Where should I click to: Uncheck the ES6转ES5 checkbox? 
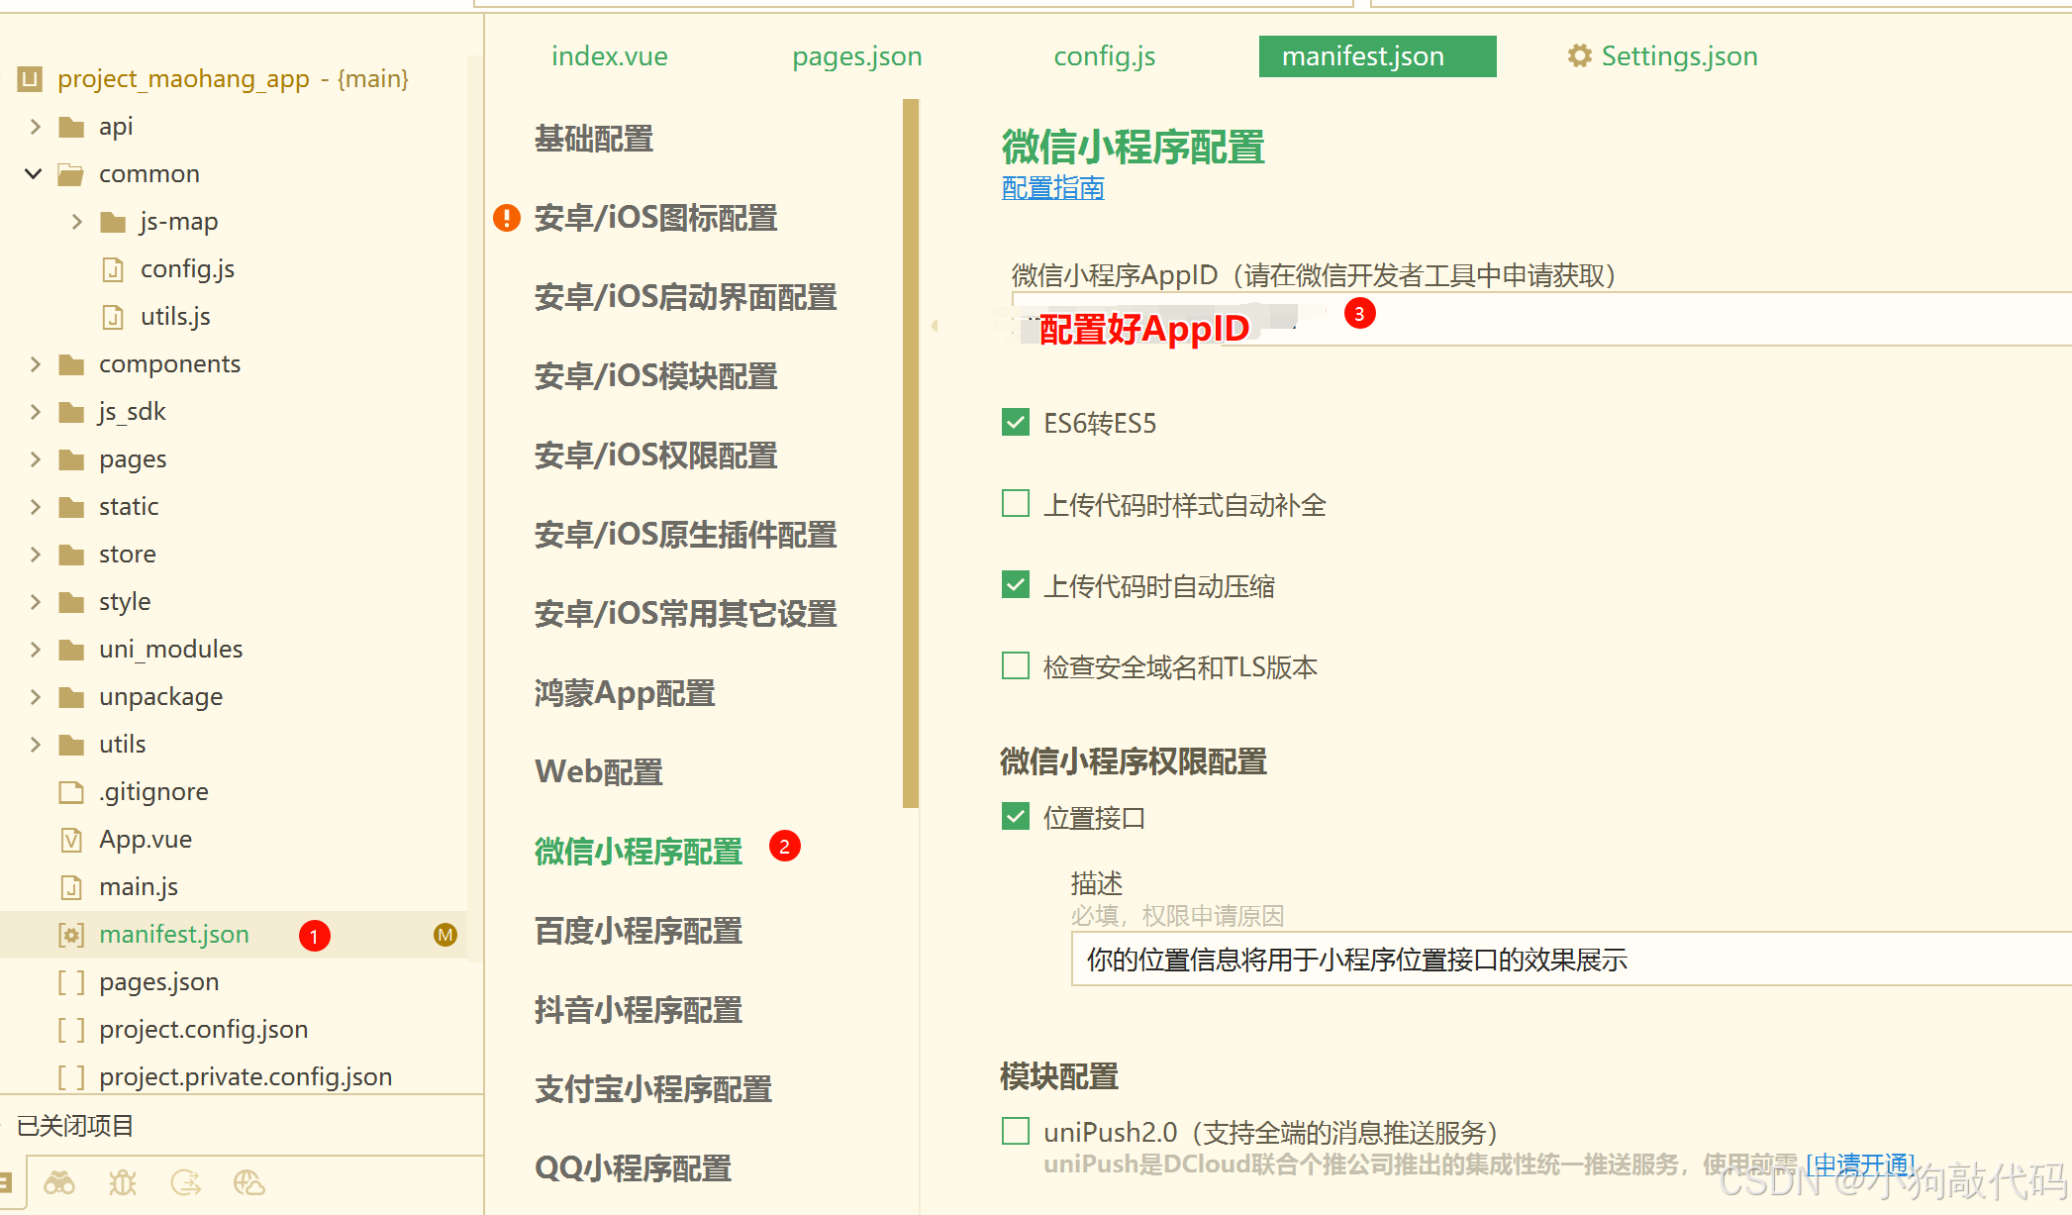coord(1016,423)
